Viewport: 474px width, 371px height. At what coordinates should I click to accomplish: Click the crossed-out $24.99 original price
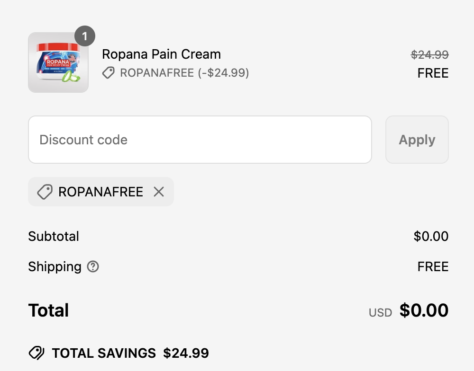[429, 55]
